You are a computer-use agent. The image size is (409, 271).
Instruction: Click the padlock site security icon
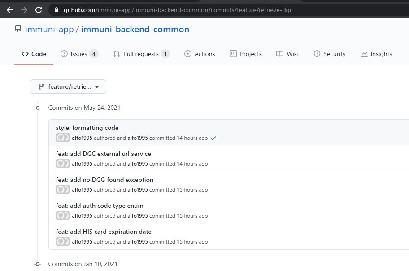tap(57, 10)
